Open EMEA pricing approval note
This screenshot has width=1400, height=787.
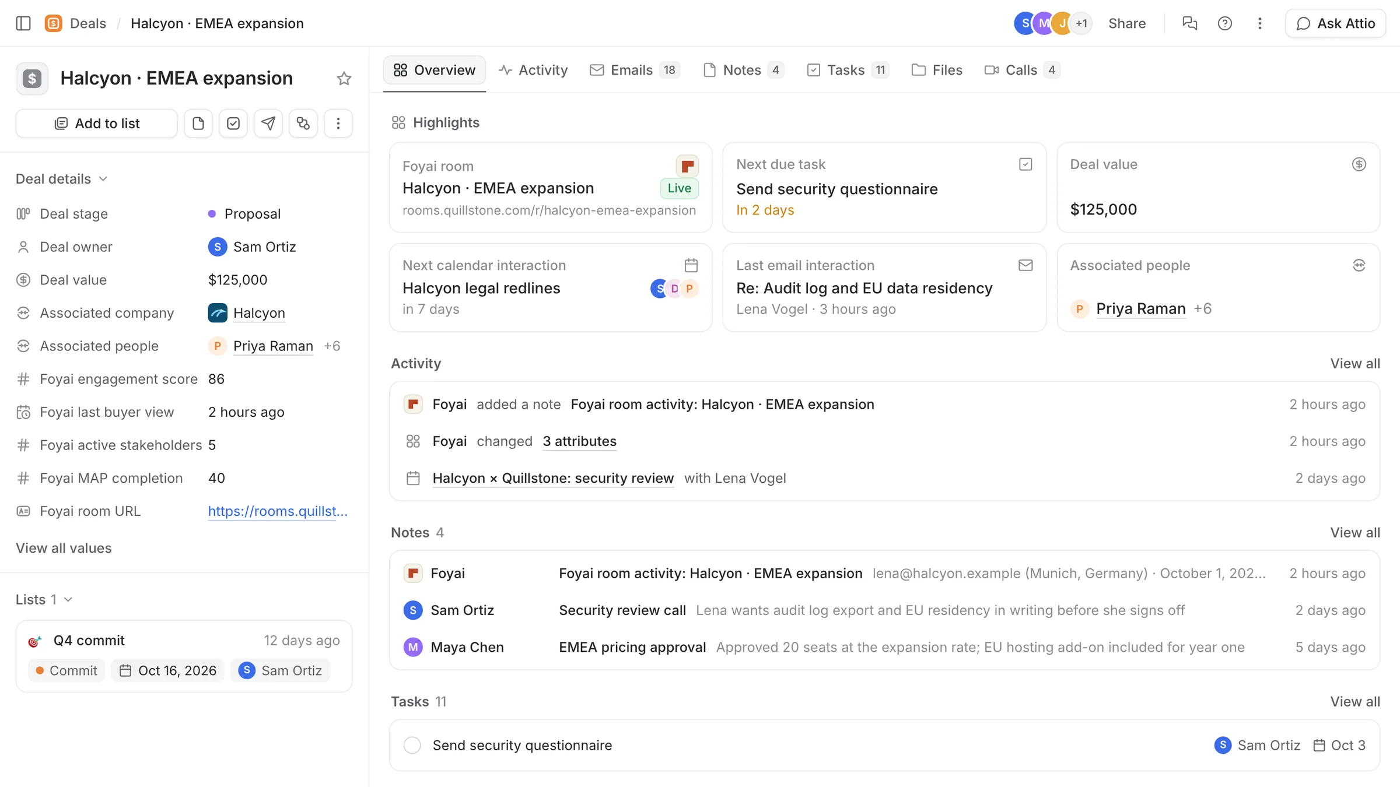(x=884, y=647)
